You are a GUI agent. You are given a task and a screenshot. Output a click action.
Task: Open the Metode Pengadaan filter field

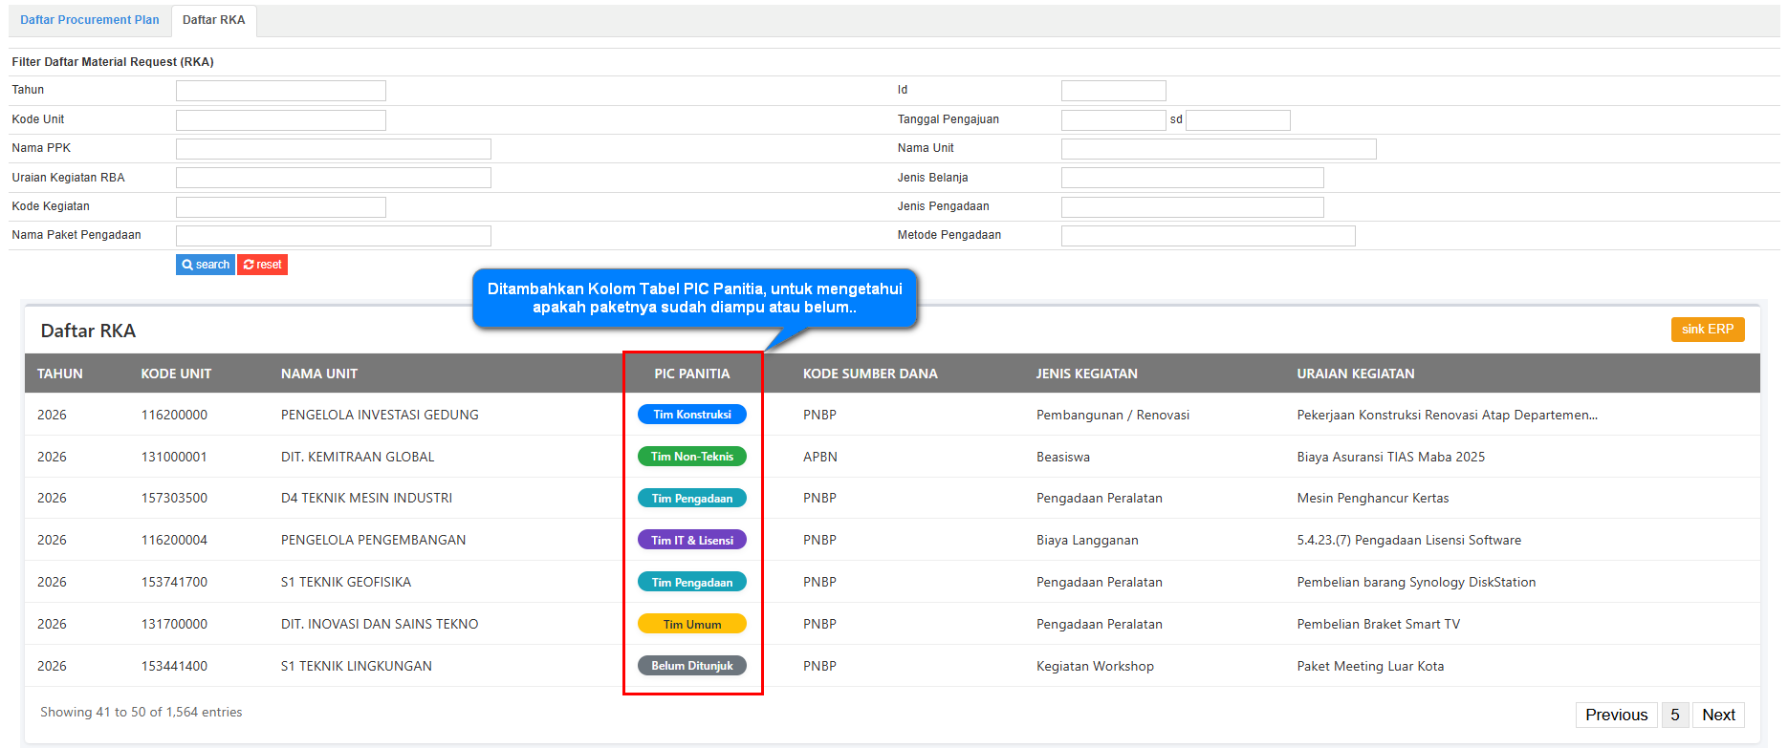(1207, 236)
